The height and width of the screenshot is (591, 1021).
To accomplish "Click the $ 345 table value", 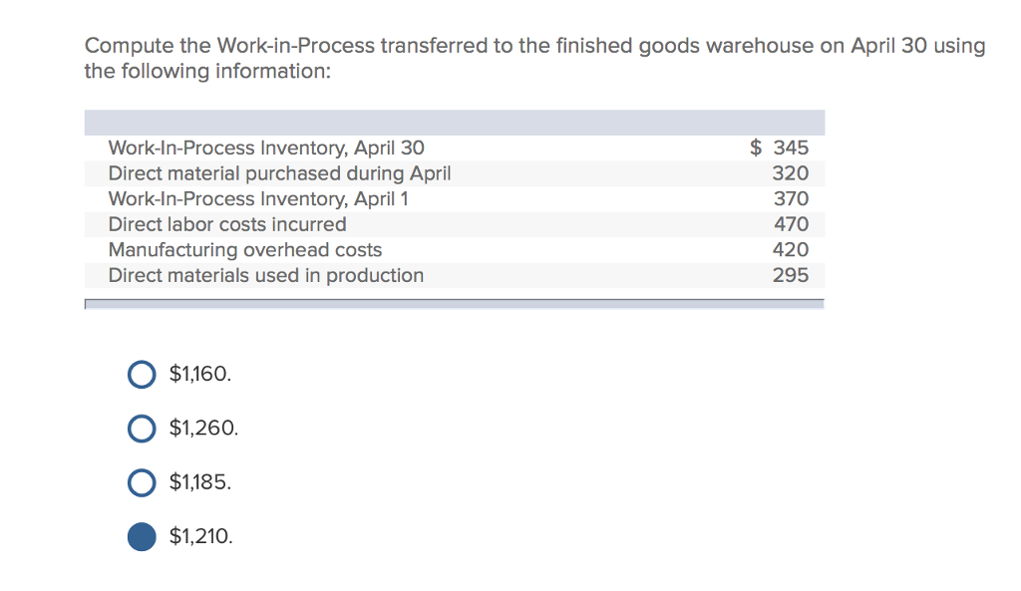I will [780, 148].
